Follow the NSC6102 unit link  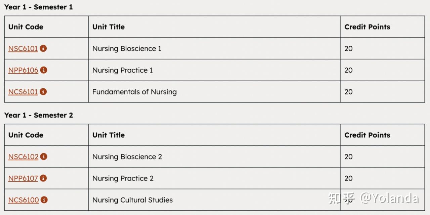click(x=23, y=157)
